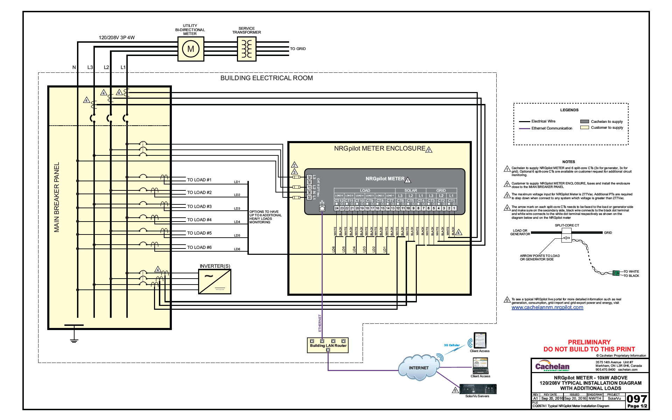Click the SOLAR section header on meter
Image resolution: width=672 pixels, height=420 pixels.
pyautogui.click(x=411, y=190)
